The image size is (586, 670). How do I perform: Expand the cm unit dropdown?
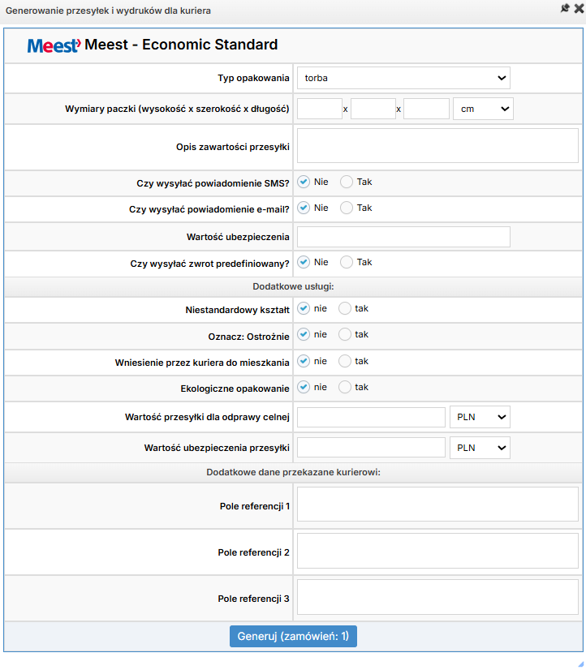click(483, 109)
